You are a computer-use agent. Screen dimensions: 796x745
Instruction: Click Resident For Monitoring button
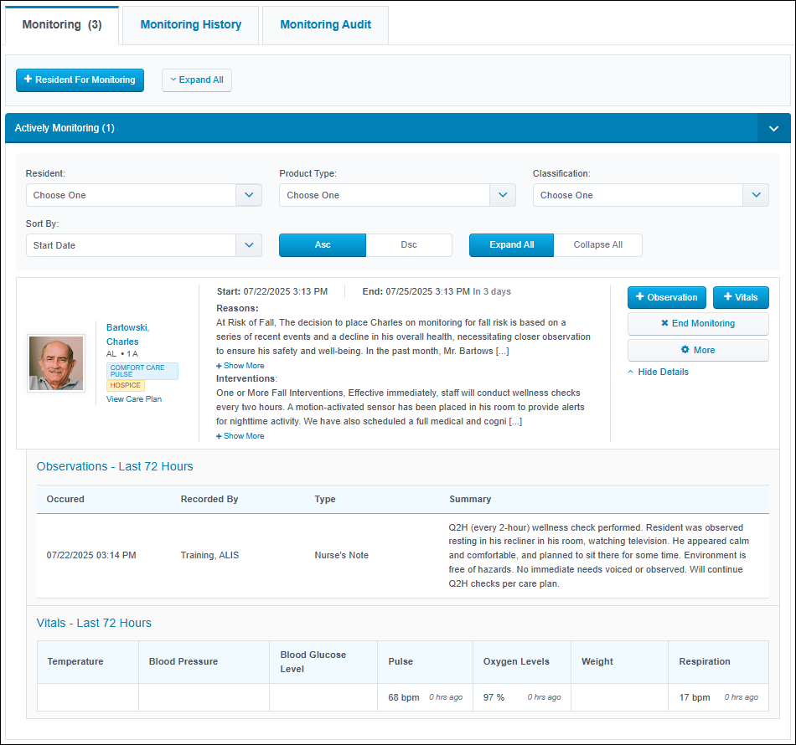point(80,80)
